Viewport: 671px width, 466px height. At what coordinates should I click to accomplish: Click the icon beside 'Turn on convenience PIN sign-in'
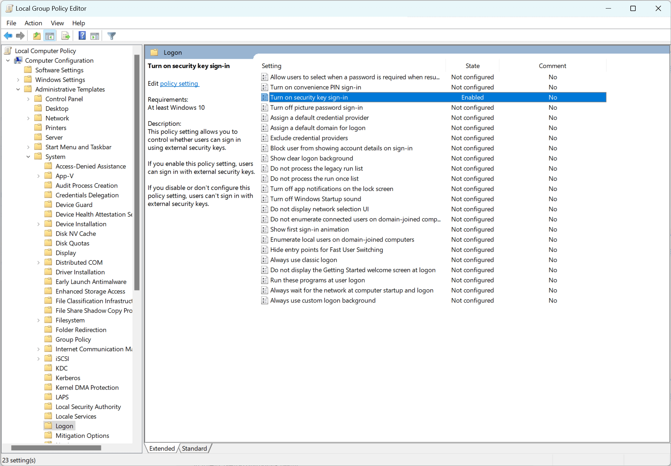pos(265,87)
